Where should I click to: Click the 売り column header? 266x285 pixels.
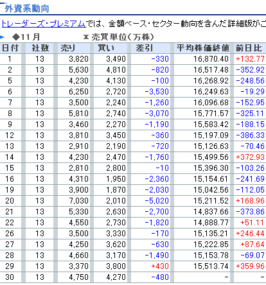click(x=67, y=48)
